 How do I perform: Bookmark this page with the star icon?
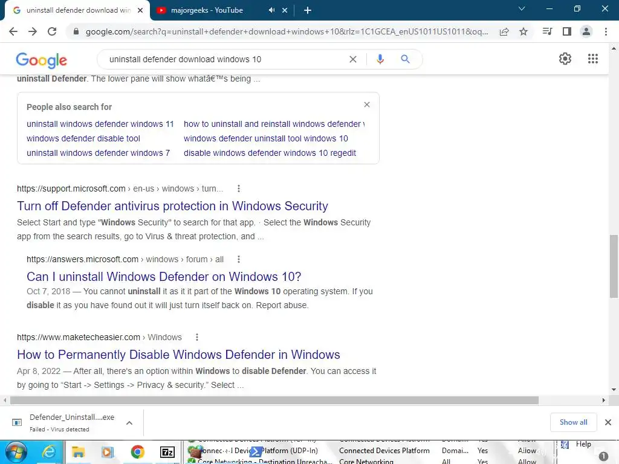click(523, 31)
